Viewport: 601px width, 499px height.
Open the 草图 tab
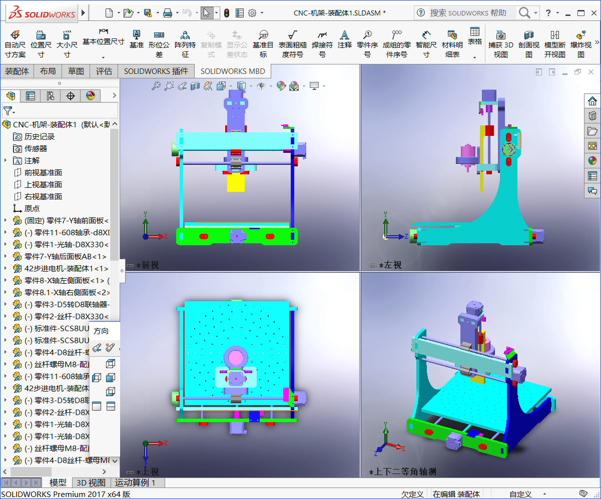coord(76,71)
